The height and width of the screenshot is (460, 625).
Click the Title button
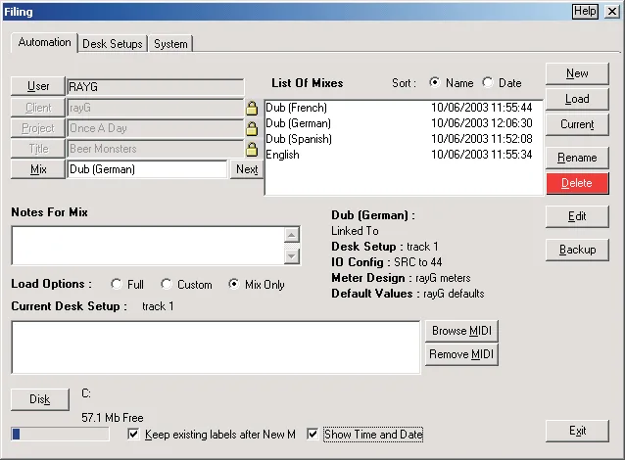38,149
